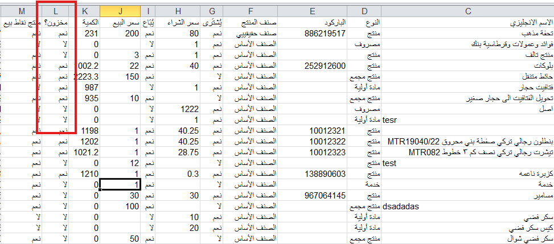Image resolution: width=554 pixels, height=244 pixels.
Task: Select column header H
Action: tap(178, 11)
